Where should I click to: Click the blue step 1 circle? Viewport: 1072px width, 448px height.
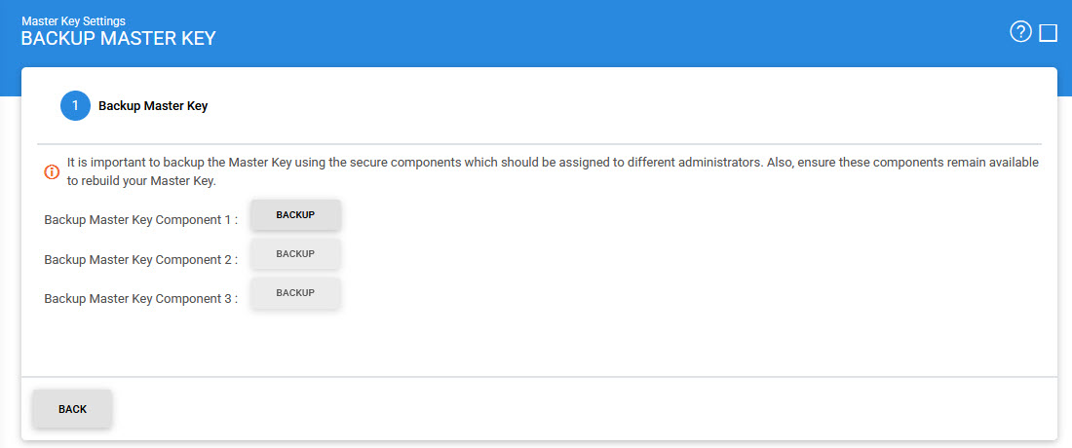(75, 106)
